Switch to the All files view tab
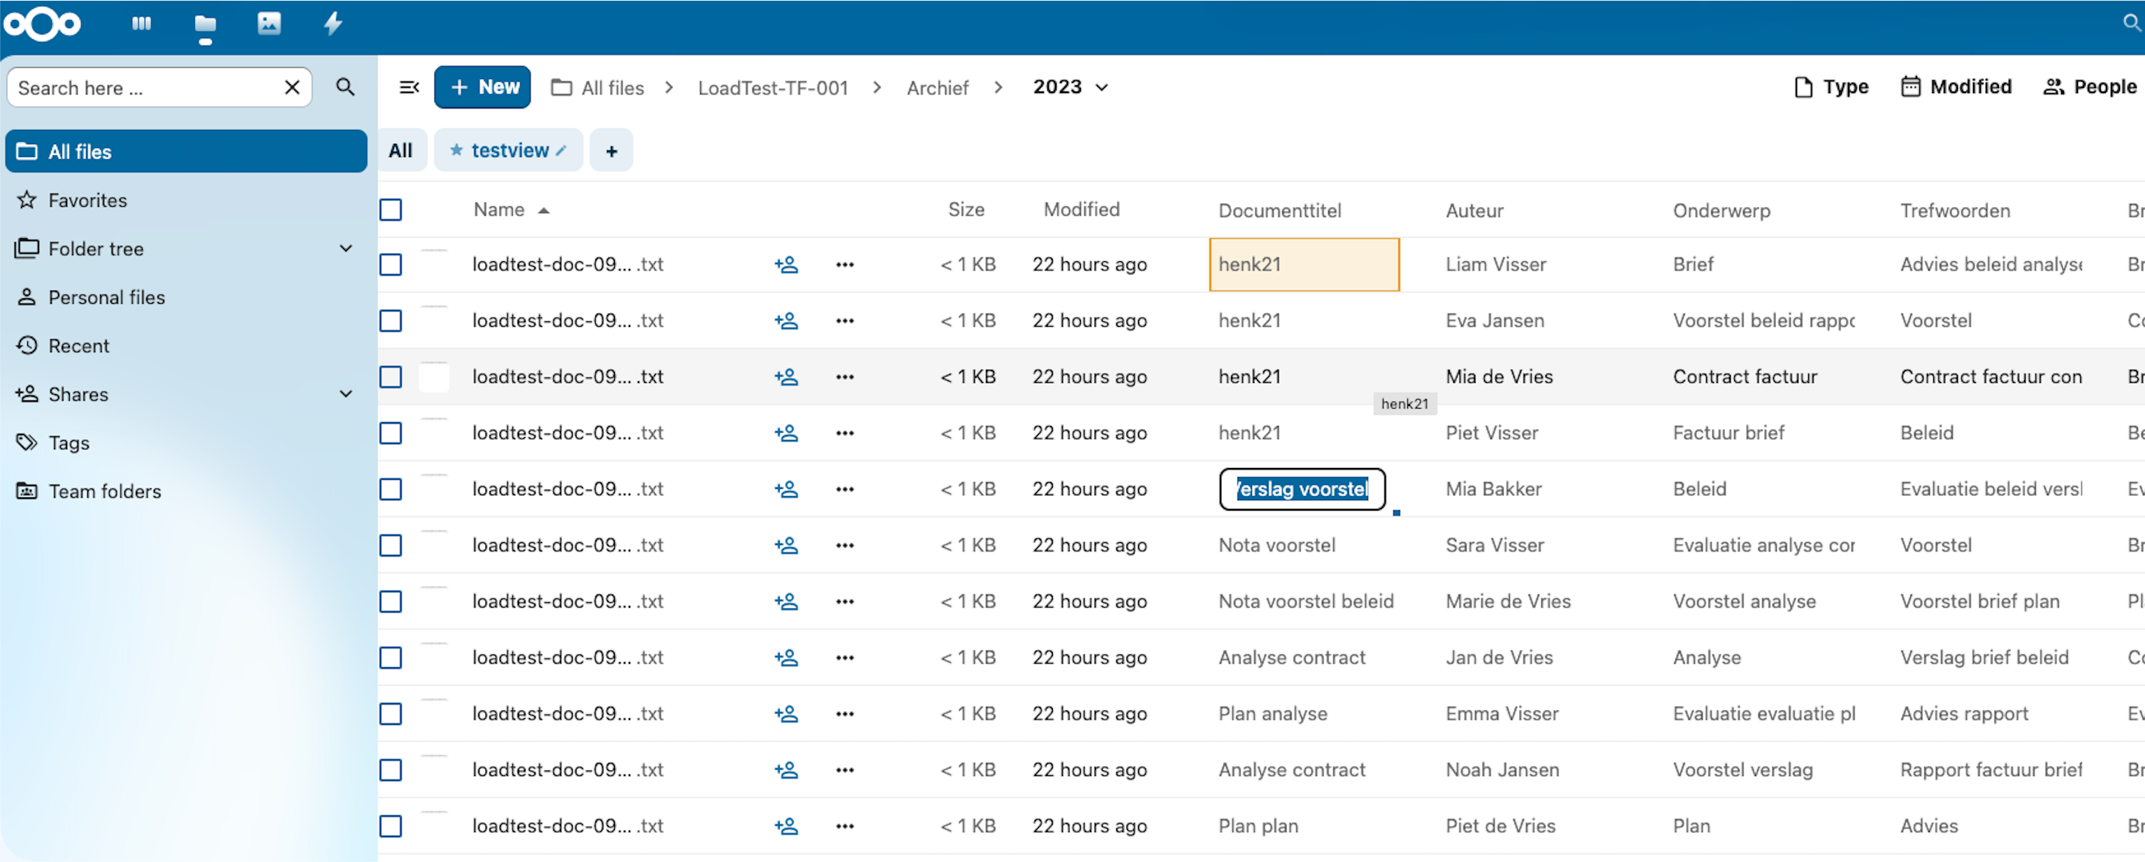Image resolution: width=2145 pixels, height=862 pixels. pos(400,150)
